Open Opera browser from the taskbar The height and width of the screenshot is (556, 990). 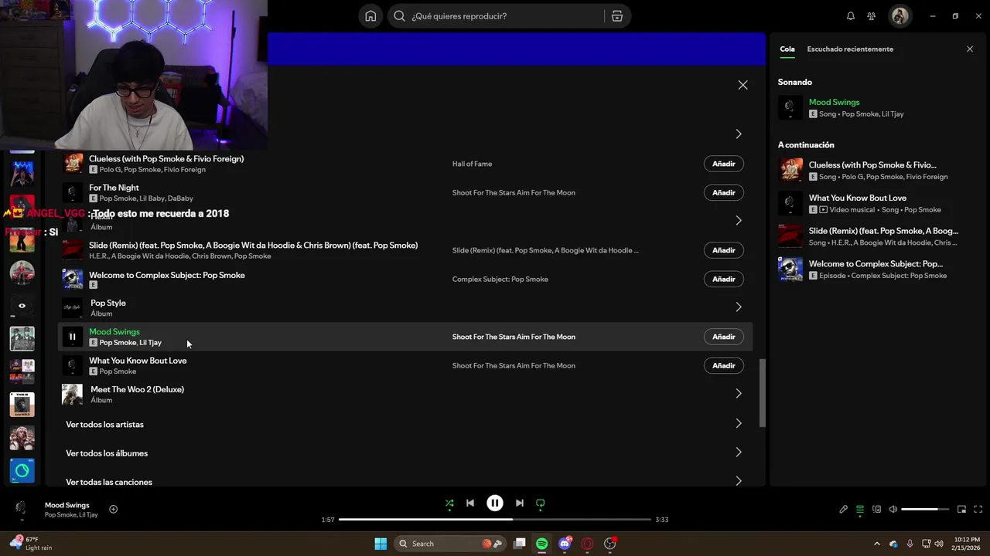[x=588, y=544]
